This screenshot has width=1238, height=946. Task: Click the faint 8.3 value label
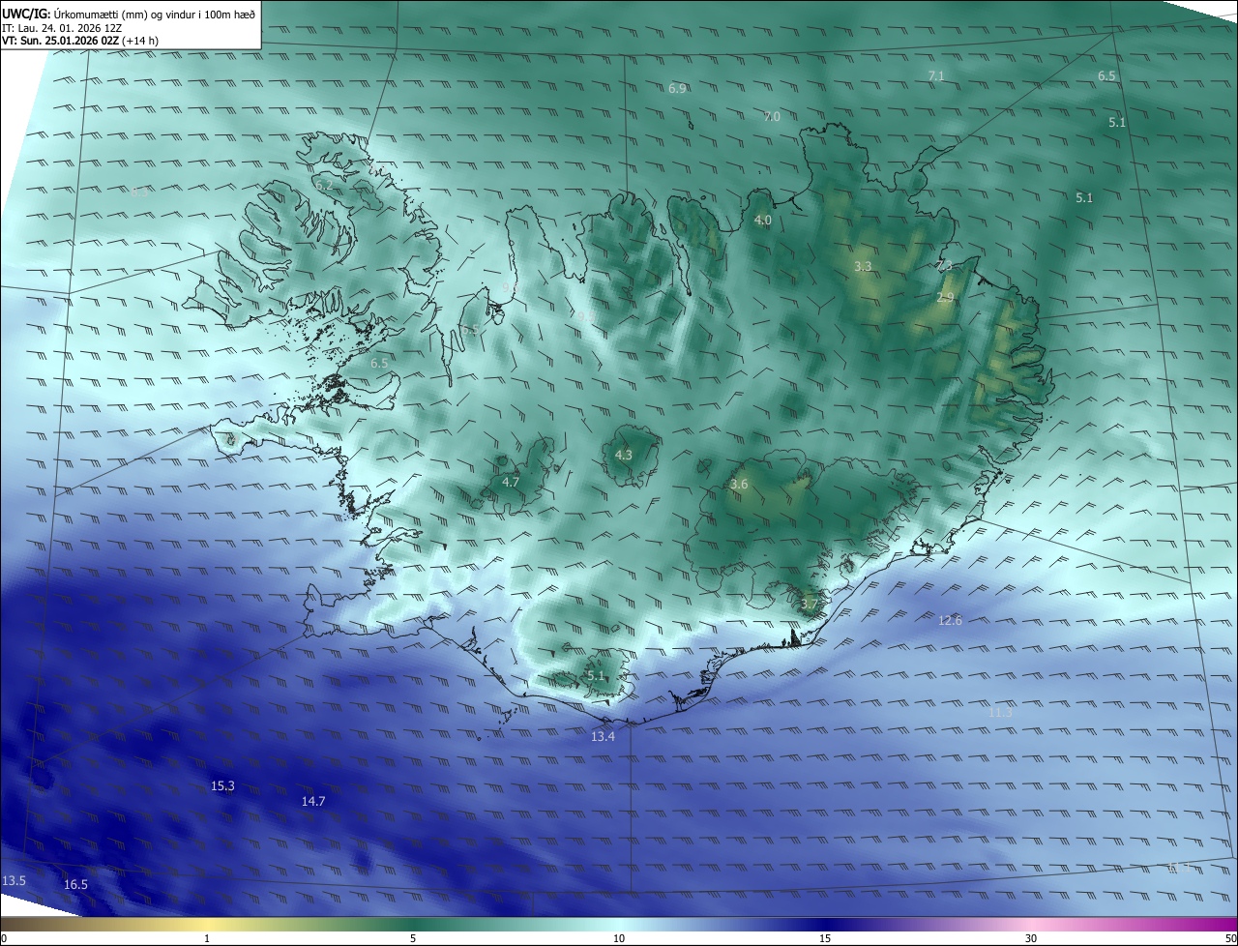[139, 192]
